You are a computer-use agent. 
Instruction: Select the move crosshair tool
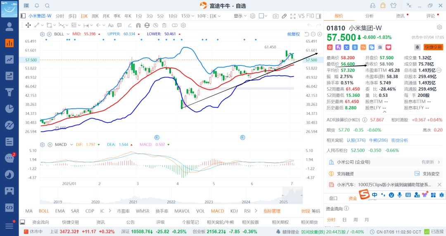tap(28, 25)
